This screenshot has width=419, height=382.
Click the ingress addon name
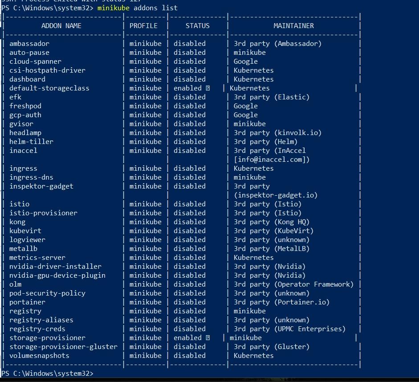23,168
